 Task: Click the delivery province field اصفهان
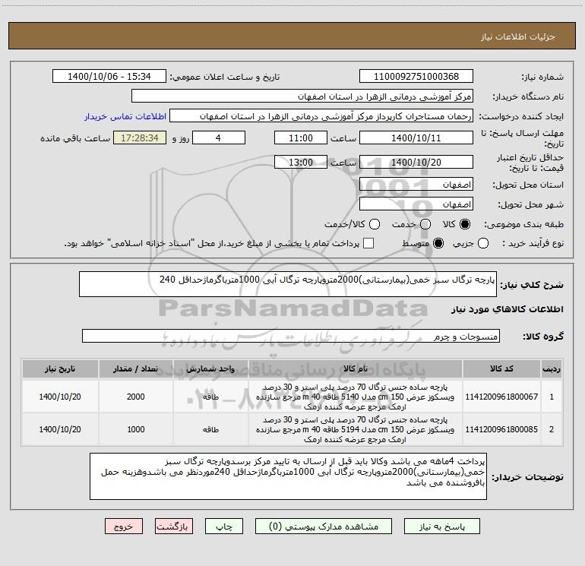(x=416, y=185)
